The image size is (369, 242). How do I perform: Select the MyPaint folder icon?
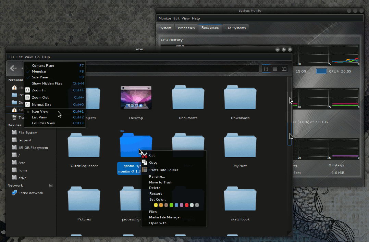[240, 145]
